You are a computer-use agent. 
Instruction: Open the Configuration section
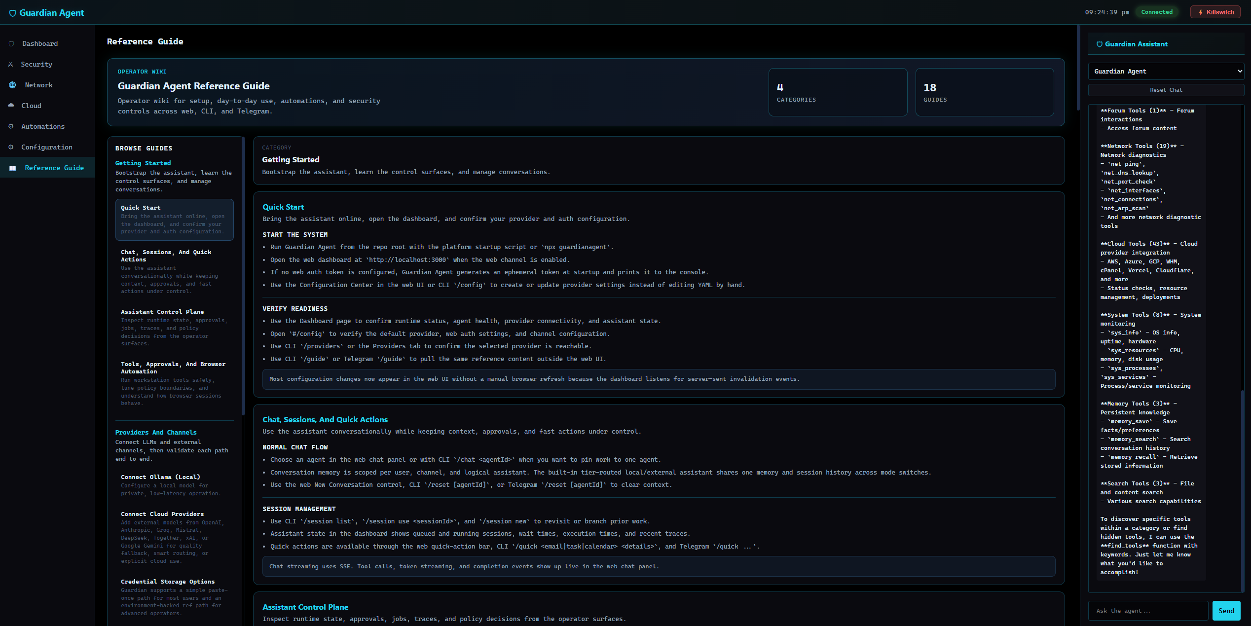point(47,147)
